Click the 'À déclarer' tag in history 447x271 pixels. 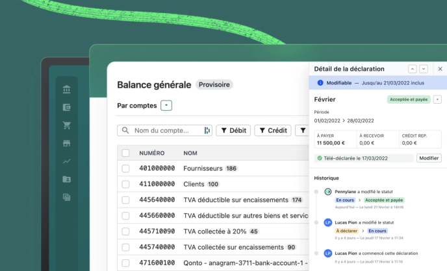pyautogui.click(x=347, y=231)
